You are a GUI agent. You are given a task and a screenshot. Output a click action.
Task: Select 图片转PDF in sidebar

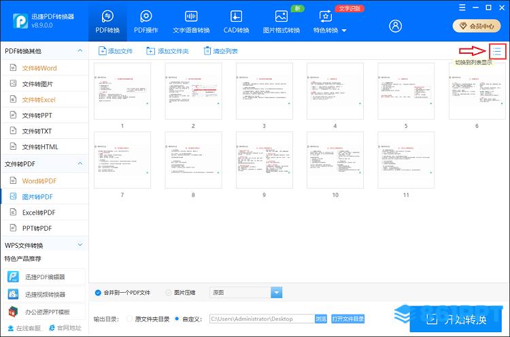point(45,197)
